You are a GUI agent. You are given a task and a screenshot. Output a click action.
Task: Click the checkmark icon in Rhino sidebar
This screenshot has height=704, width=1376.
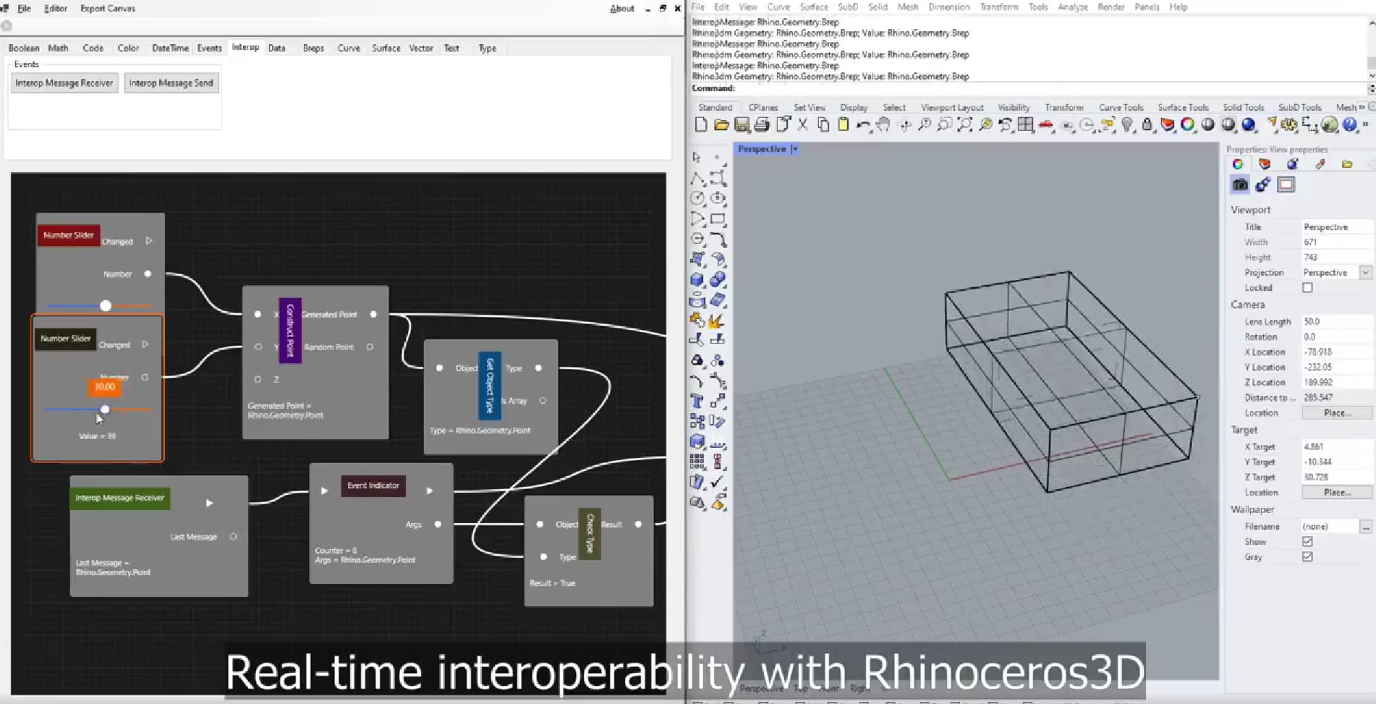coord(718,482)
